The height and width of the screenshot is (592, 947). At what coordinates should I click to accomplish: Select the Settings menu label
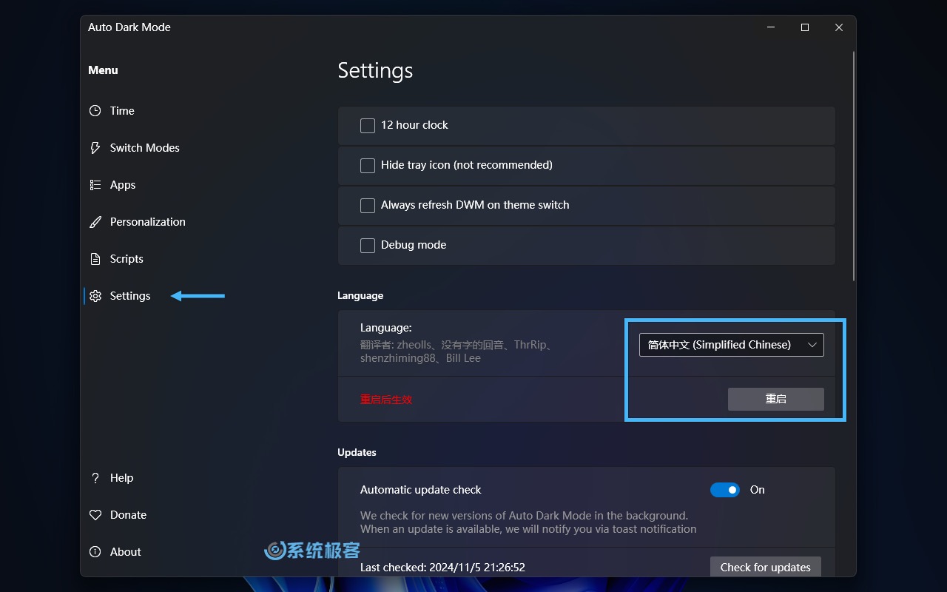(x=130, y=296)
